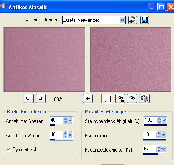Click the Steinchendeckfähigkeit spinner arrows

point(159,120)
